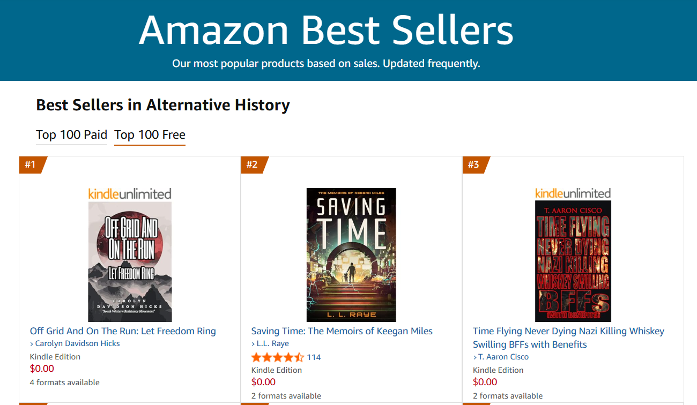Select the Top 100 Free tab
The height and width of the screenshot is (405, 697).
pos(150,135)
